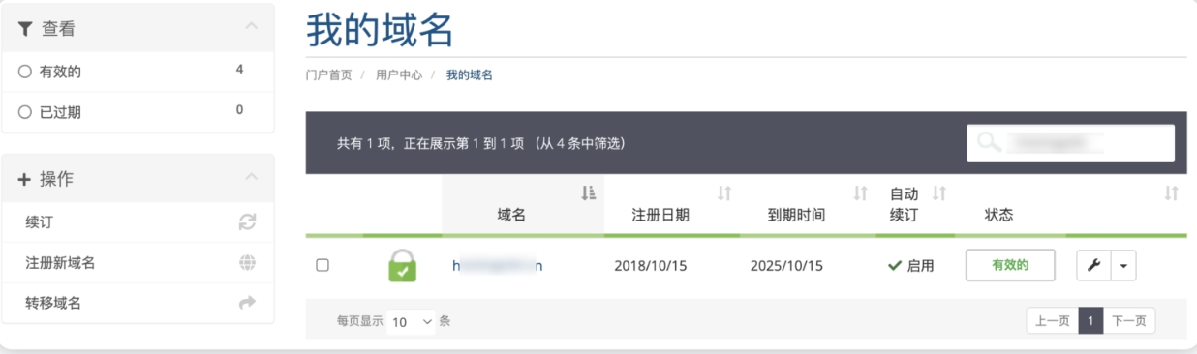Collapse the 查看 panel chevron
This screenshot has height=354, width=1197.
click(252, 26)
